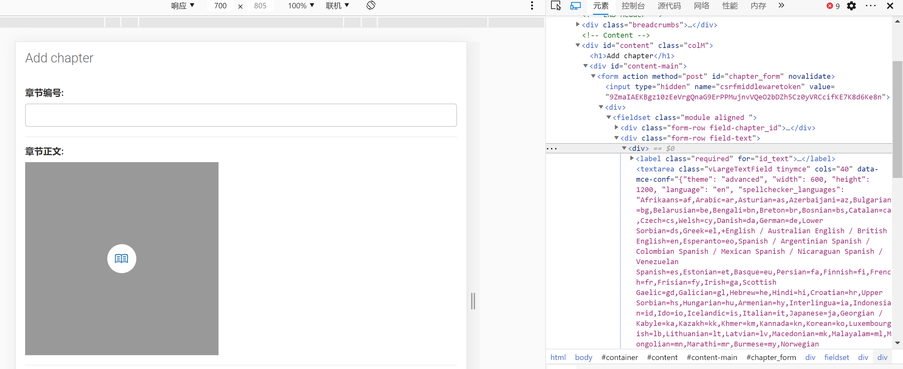Click the inspect element picker icon
This screenshot has width=903, height=369.
point(556,5)
